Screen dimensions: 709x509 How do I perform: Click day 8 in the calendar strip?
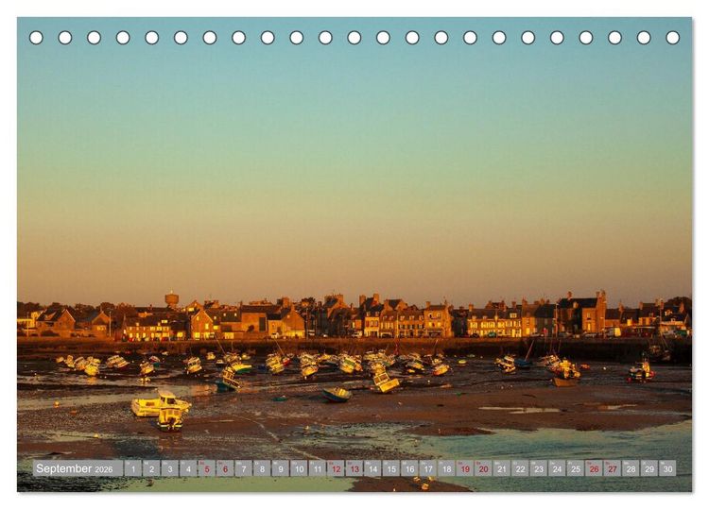[262, 468]
